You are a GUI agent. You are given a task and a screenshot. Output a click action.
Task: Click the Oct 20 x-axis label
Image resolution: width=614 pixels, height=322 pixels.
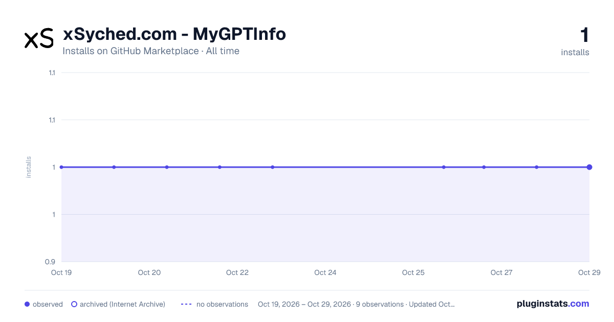coord(149,272)
